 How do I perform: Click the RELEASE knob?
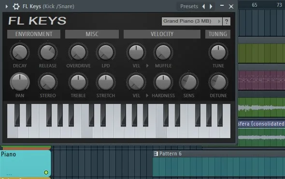(48, 52)
